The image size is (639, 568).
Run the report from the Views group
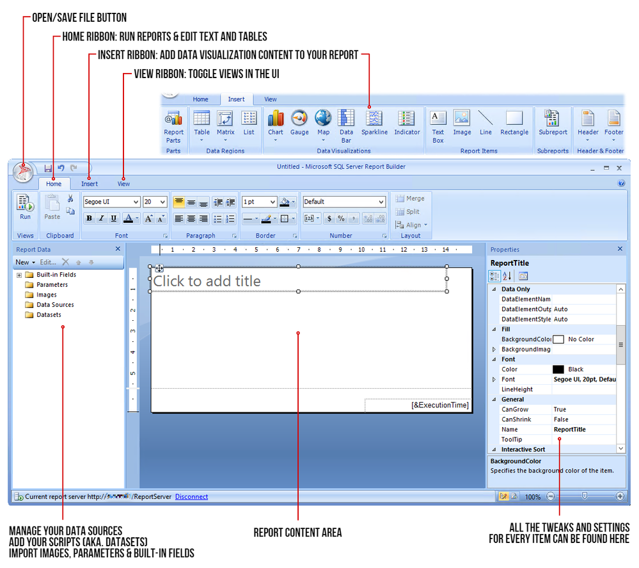tap(26, 207)
